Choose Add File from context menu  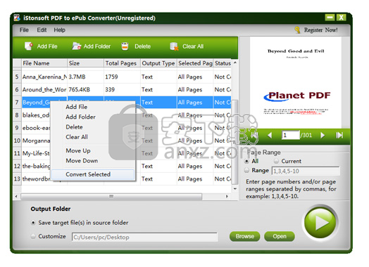(x=93, y=107)
